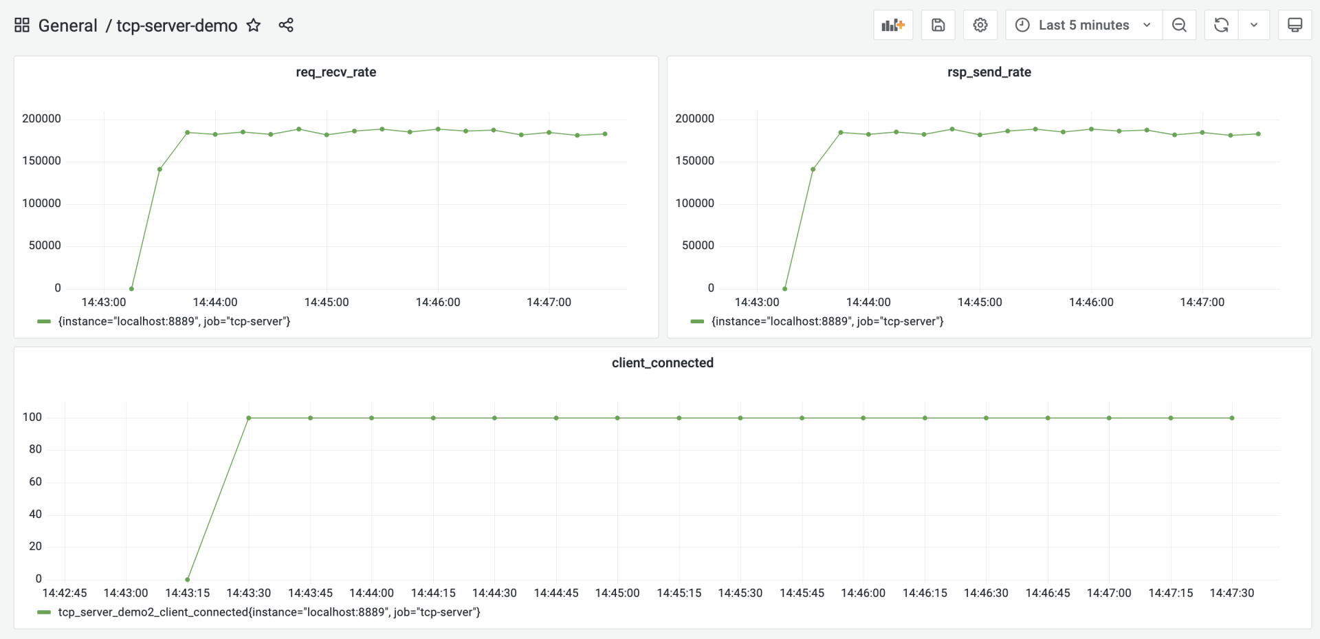Open the client_connected panel title menu
This screenshot has height=639, width=1320.
click(662, 363)
